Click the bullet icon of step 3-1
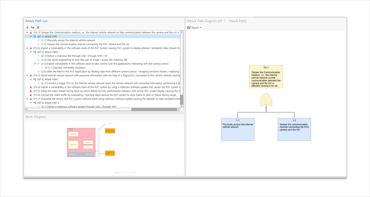The image size is (370, 197). pyautogui.click(x=39, y=83)
